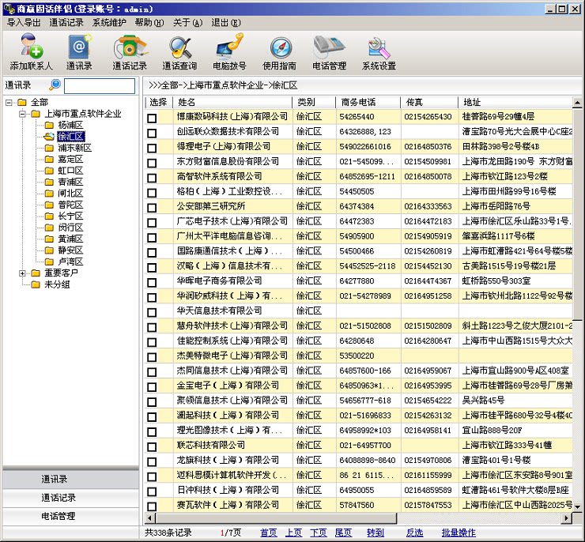Click the folder icon of 杨浦区
585x542 pixels.
pos(49,125)
